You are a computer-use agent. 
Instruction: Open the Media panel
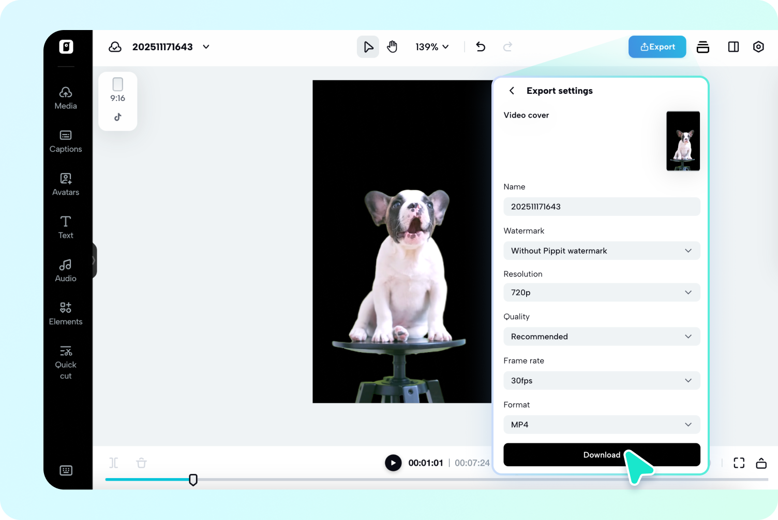66,98
